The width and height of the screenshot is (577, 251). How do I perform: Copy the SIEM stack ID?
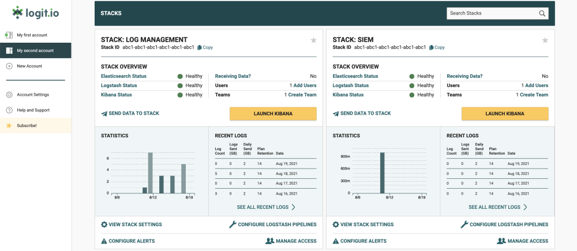coord(437,47)
